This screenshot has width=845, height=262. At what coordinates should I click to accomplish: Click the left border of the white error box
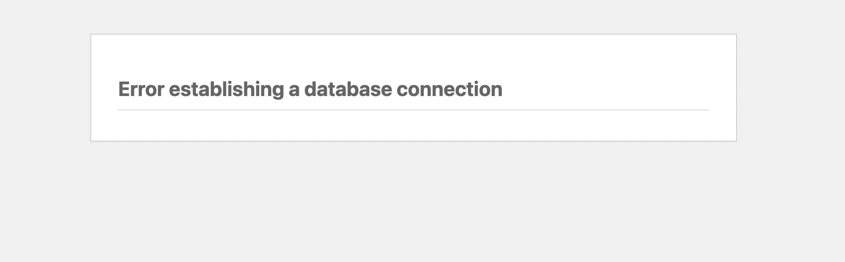[91, 88]
